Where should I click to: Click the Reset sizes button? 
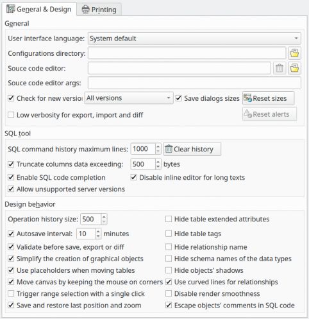(x=269, y=98)
